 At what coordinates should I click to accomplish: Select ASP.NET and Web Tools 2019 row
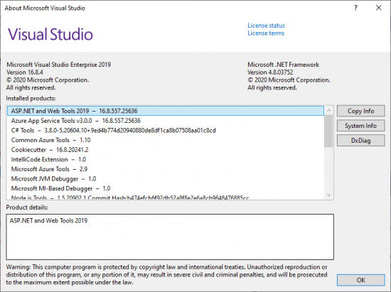tap(166, 111)
